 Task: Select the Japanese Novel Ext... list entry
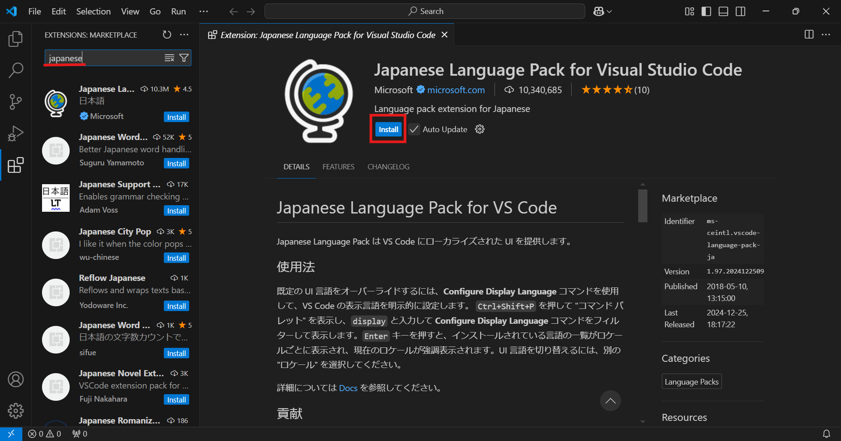pos(116,386)
